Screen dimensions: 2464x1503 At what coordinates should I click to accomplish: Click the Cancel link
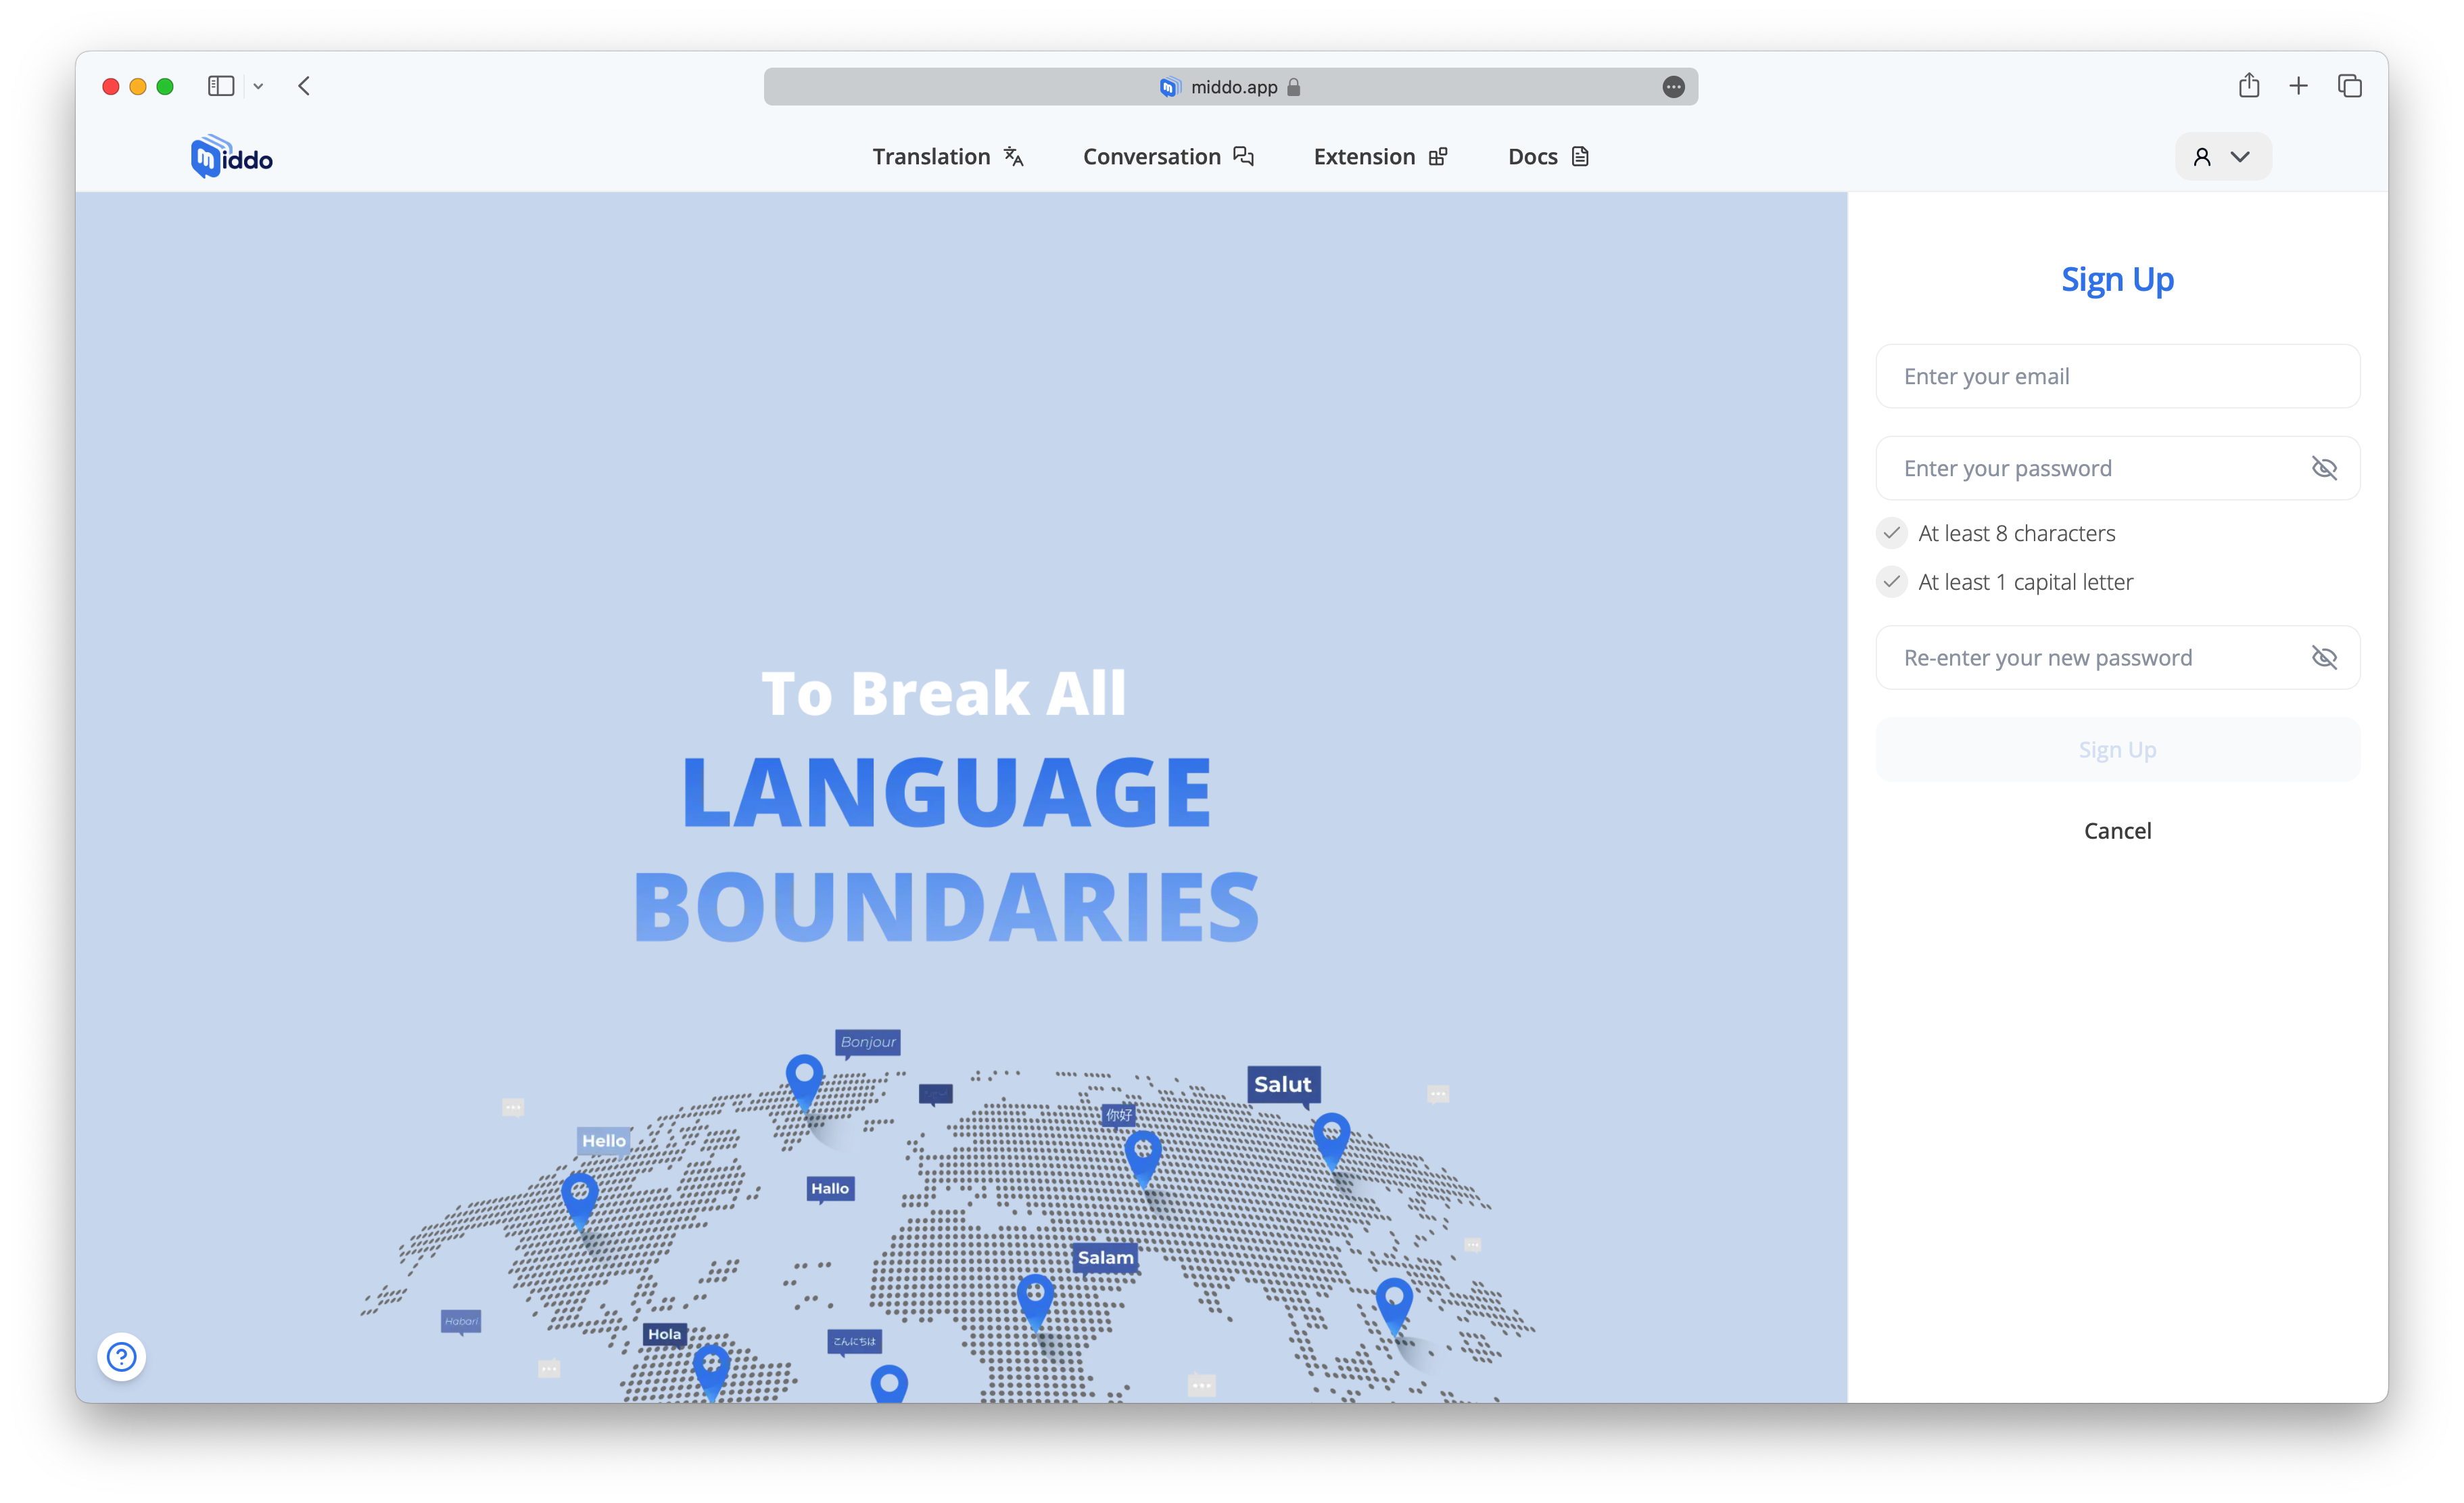click(2117, 831)
